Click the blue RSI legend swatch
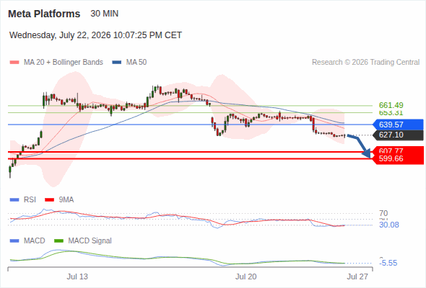 pos(14,200)
